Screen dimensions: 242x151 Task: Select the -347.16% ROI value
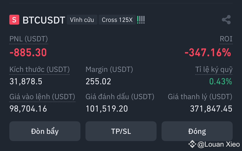pyautogui.click(x=208, y=52)
